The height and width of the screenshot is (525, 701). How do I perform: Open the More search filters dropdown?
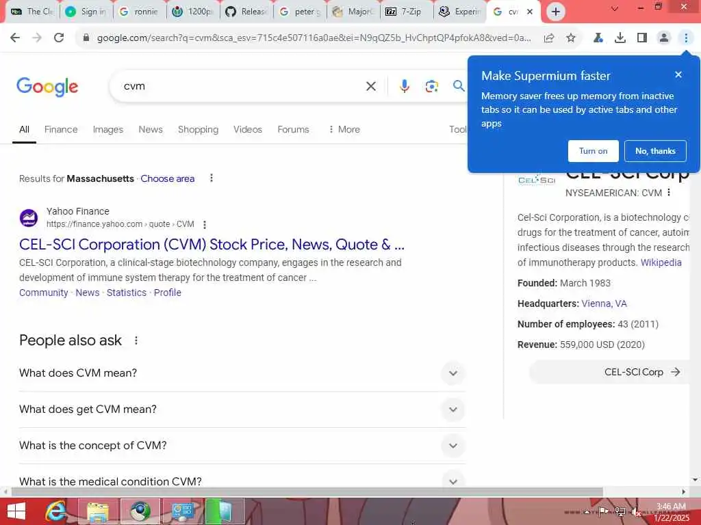click(344, 129)
